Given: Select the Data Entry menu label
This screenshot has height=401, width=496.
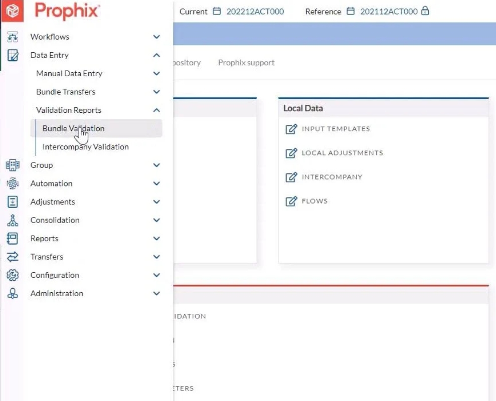Looking at the screenshot, I should [x=49, y=55].
